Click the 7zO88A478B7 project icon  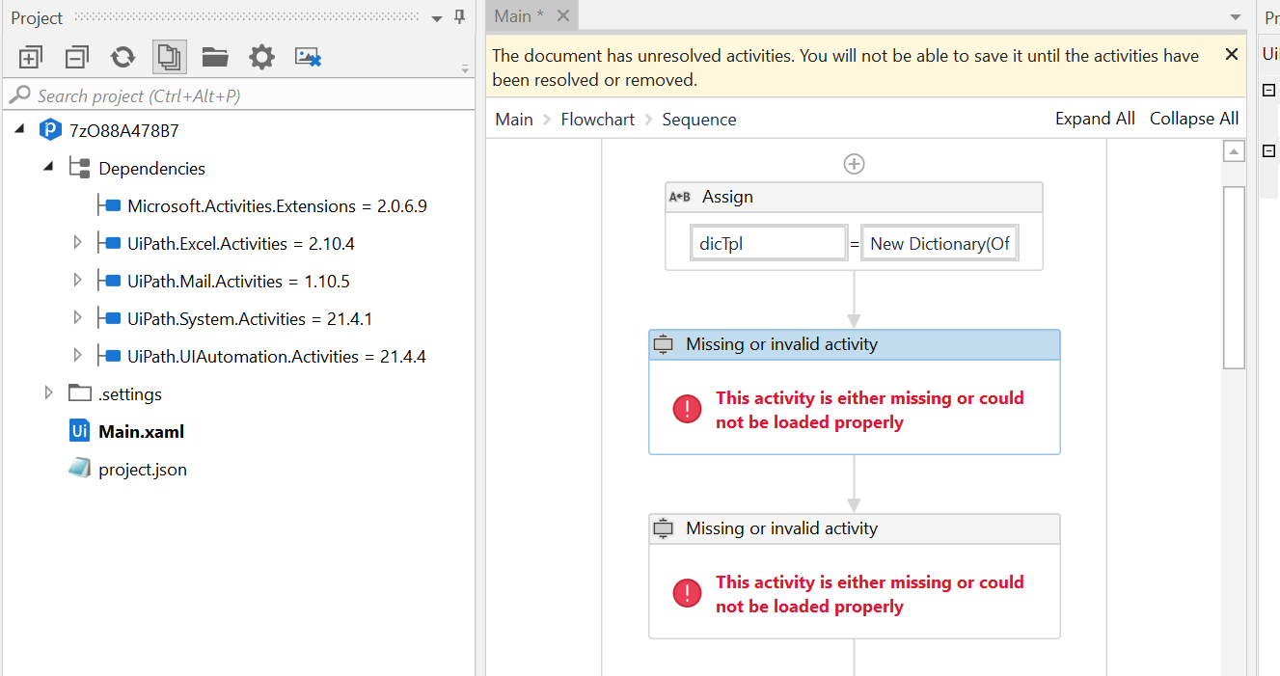click(50, 130)
